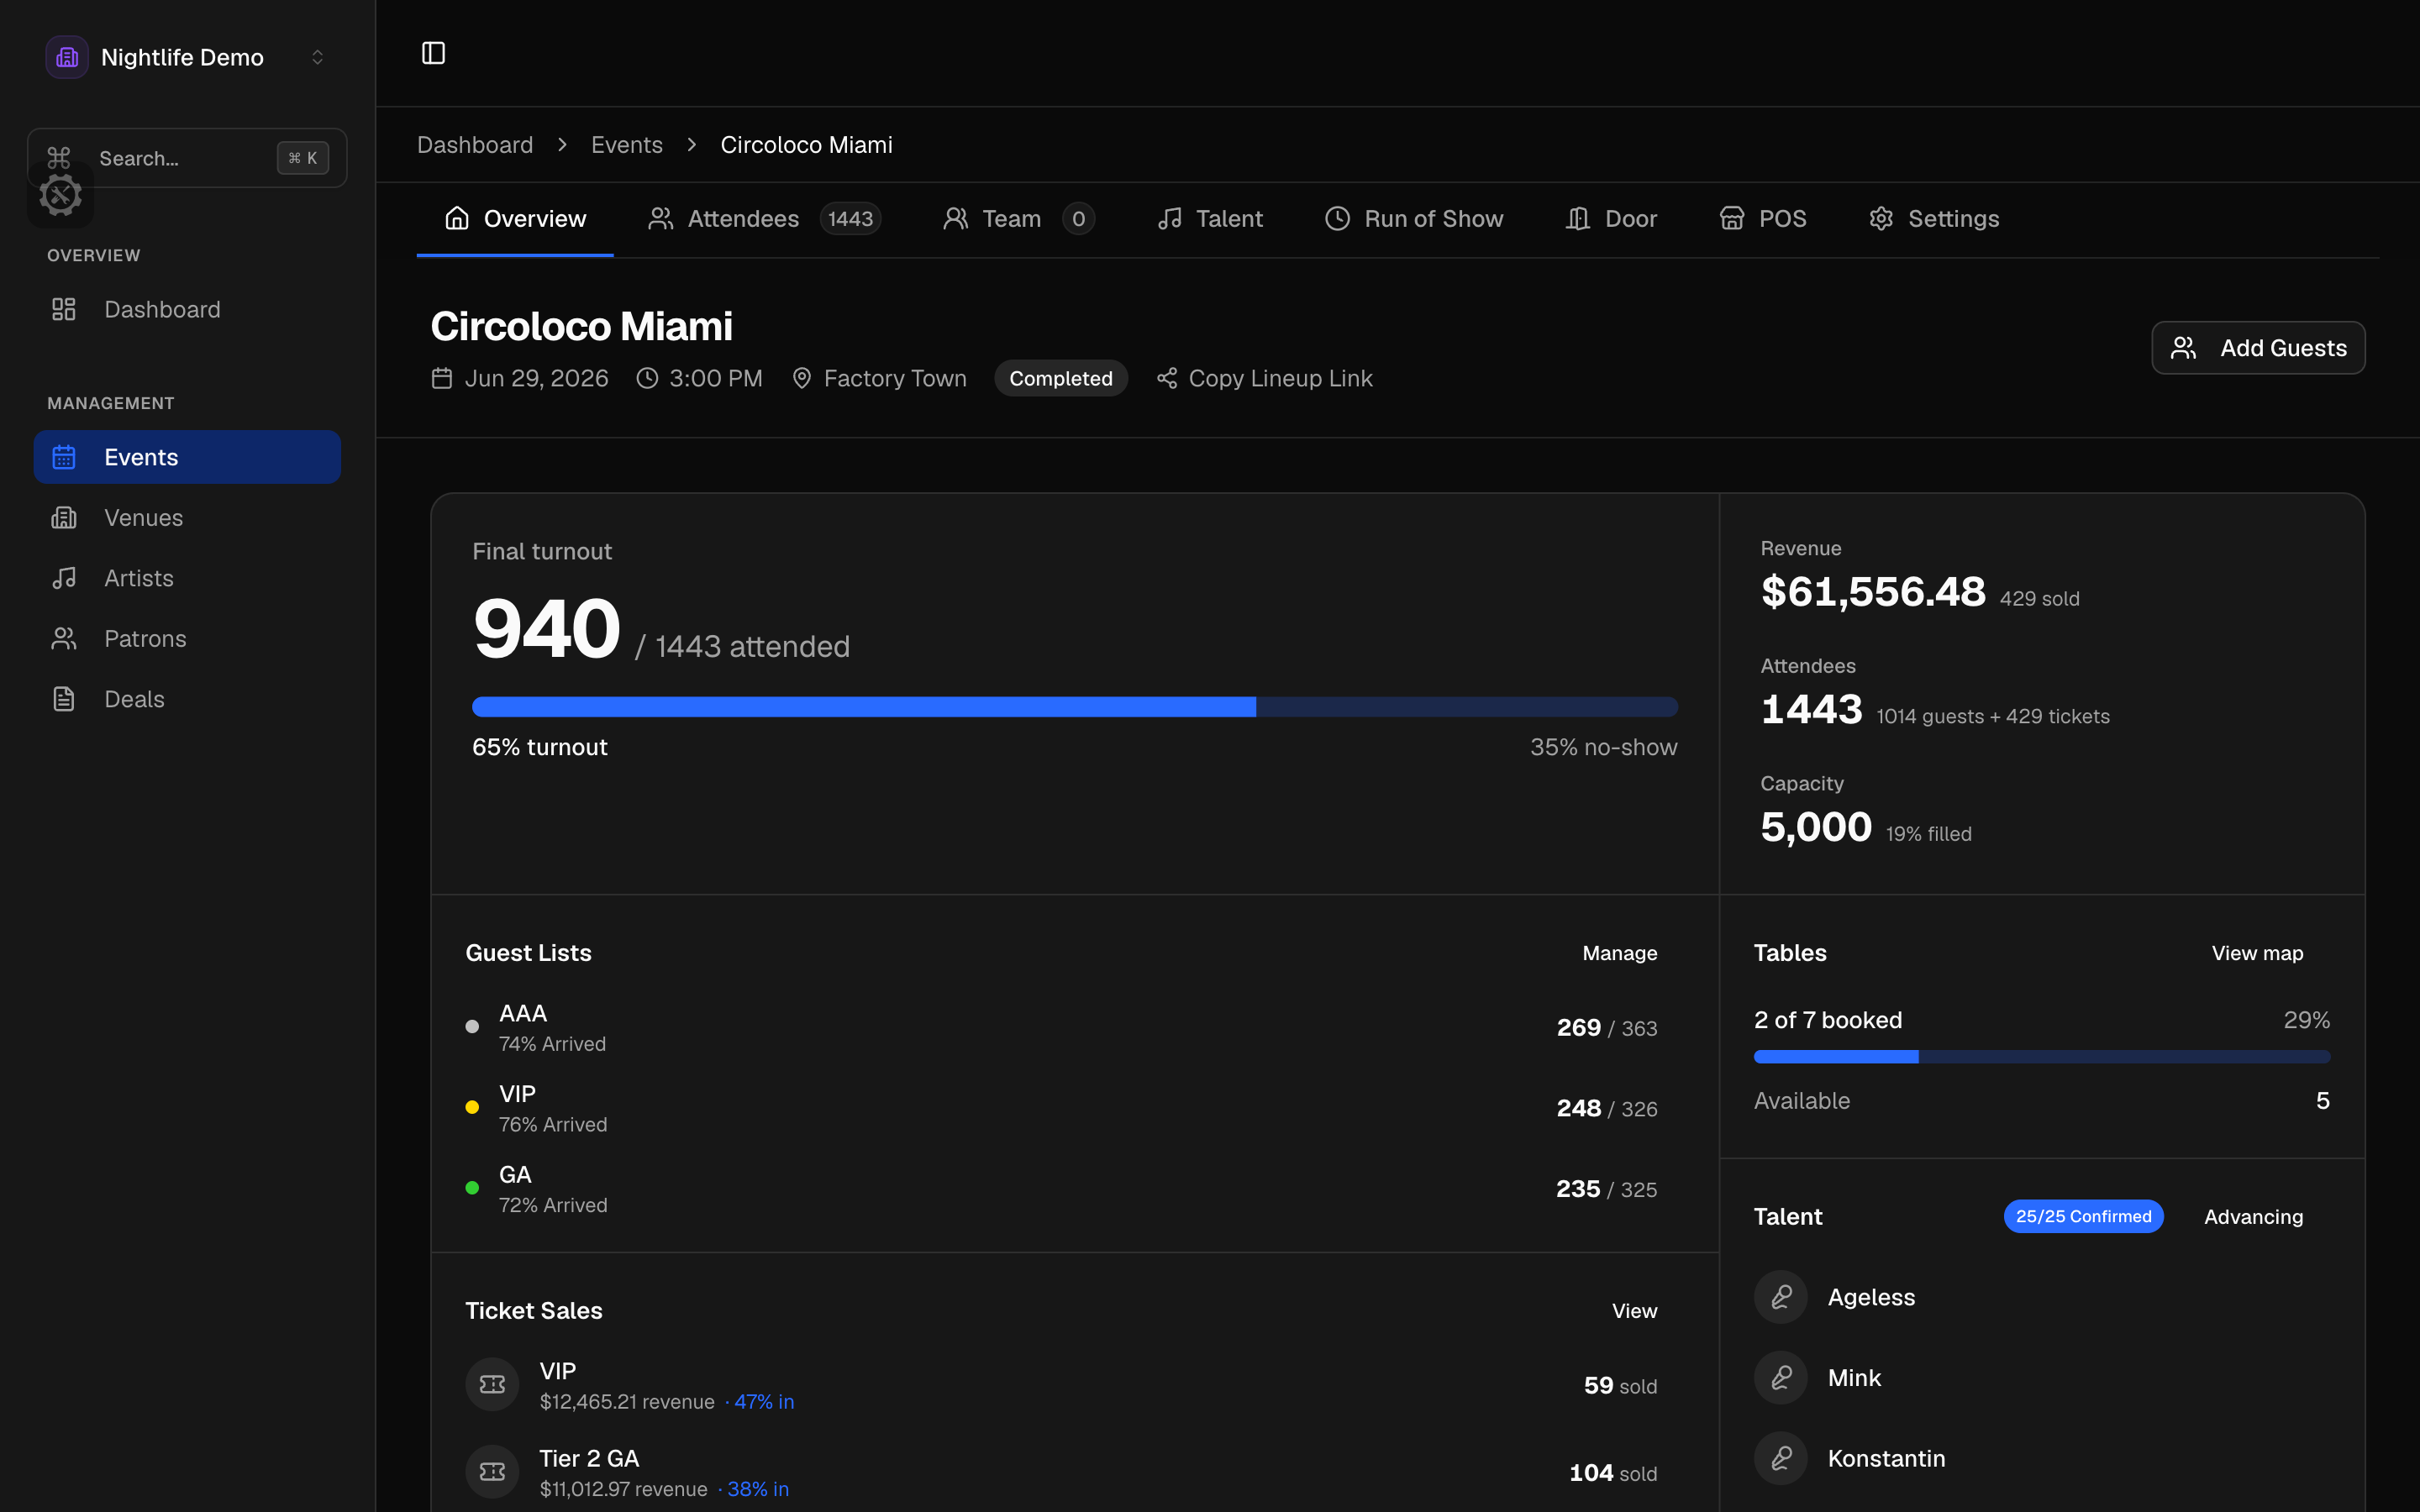The height and width of the screenshot is (1512, 2420).
Task: Click Advancing in Talent section
Action: click(x=2253, y=1217)
